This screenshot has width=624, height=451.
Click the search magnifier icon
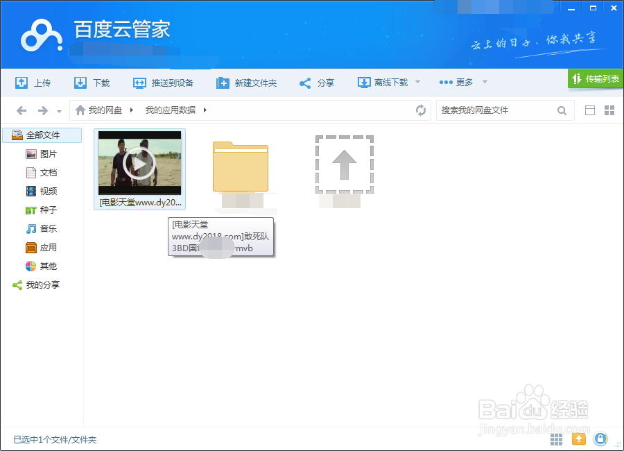[x=562, y=110]
